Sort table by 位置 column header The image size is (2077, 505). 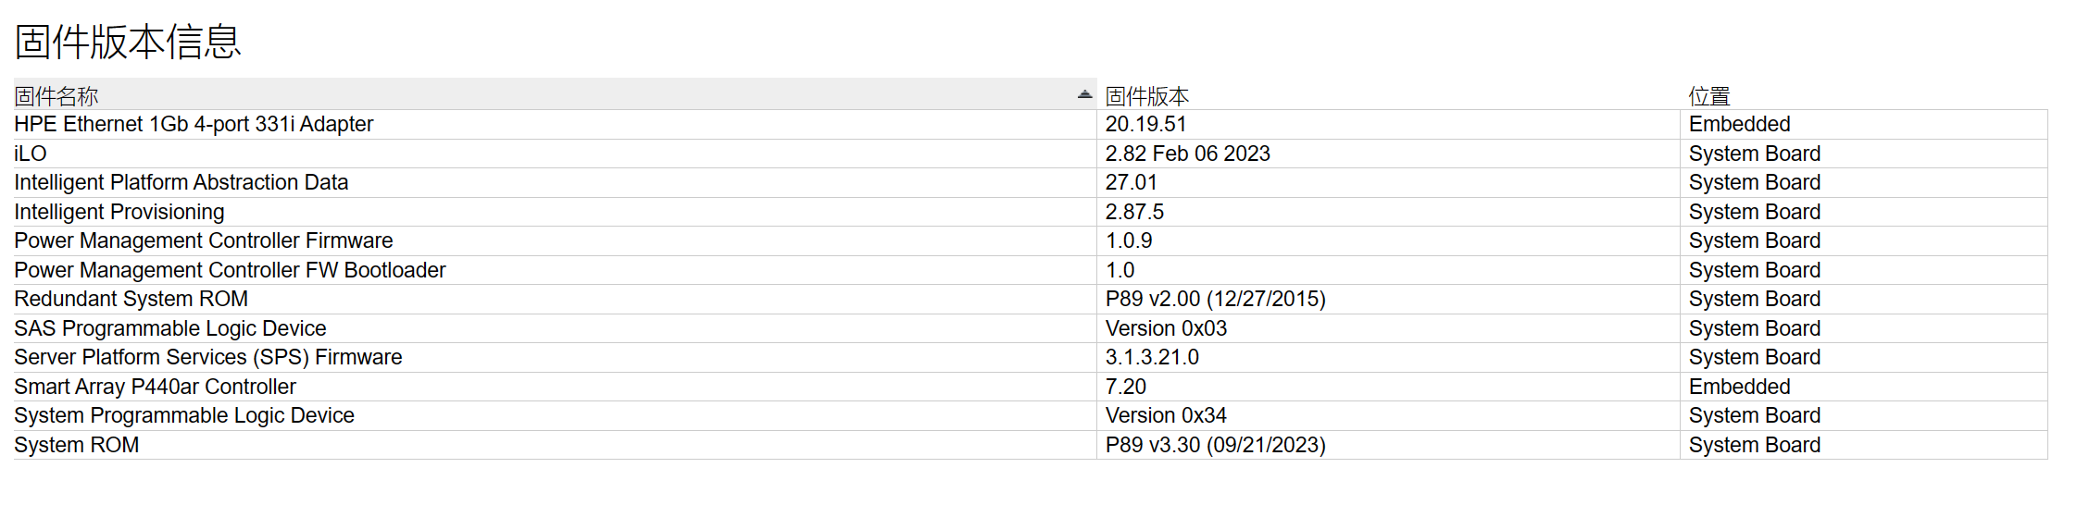coord(1709,96)
